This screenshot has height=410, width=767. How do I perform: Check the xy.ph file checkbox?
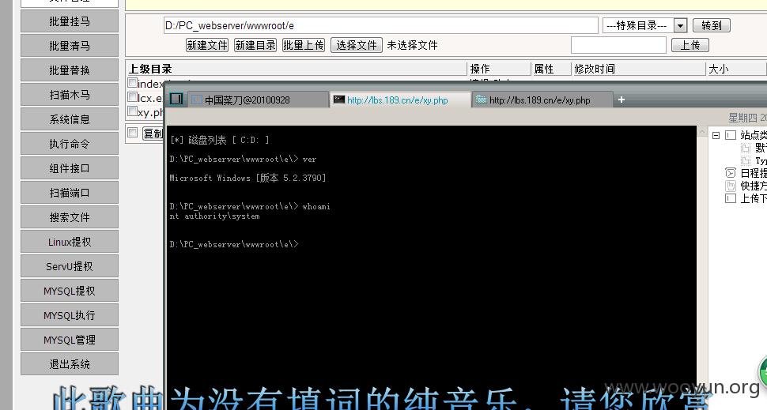[x=132, y=111]
